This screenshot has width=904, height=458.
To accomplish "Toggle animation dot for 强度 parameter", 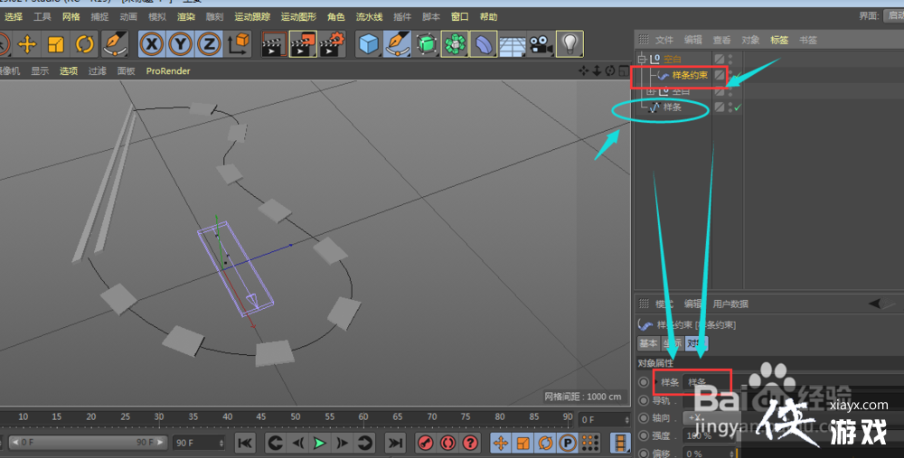I will pyautogui.click(x=644, y=436).
